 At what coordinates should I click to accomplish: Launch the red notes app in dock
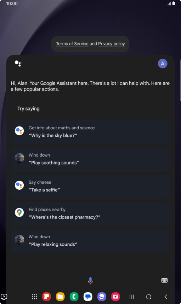click(x=46, y=297)
